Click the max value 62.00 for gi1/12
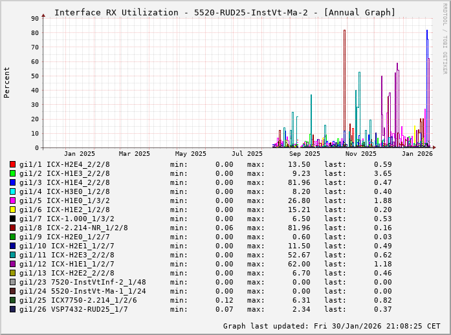Screen dimensions: 451x335 tap(299, 264)
